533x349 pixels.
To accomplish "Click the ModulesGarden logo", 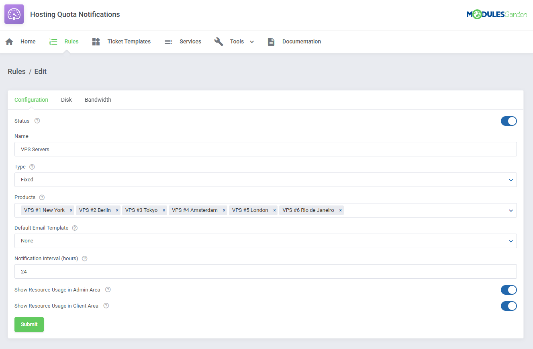I will [x=497, y=14].
